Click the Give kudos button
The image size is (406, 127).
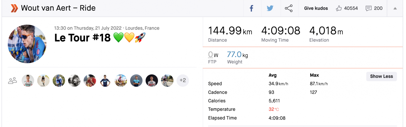[x=316, y=8]
